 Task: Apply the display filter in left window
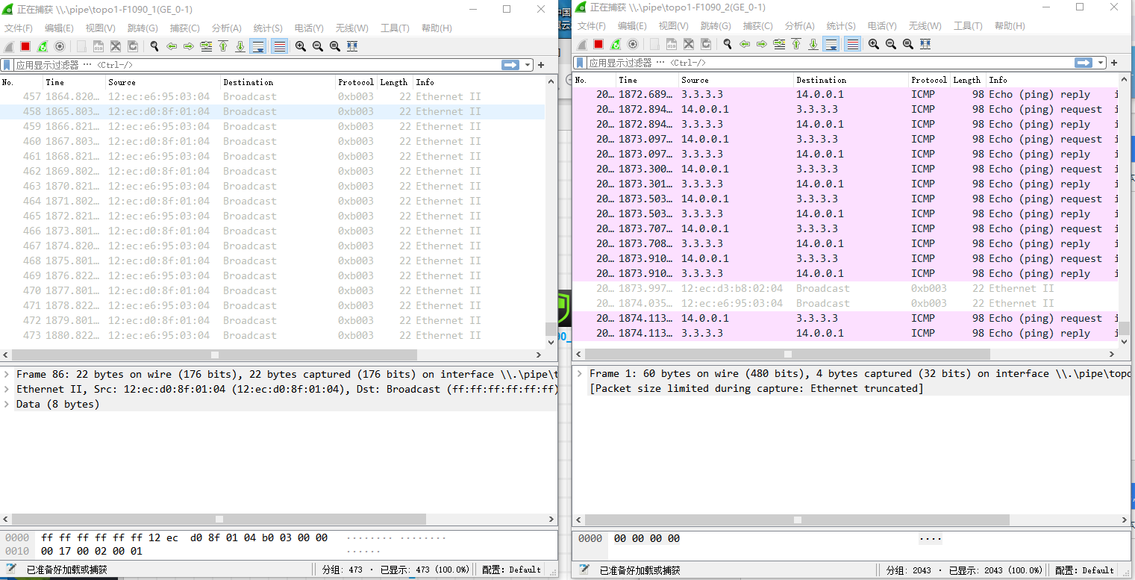[x=511, y=65]
